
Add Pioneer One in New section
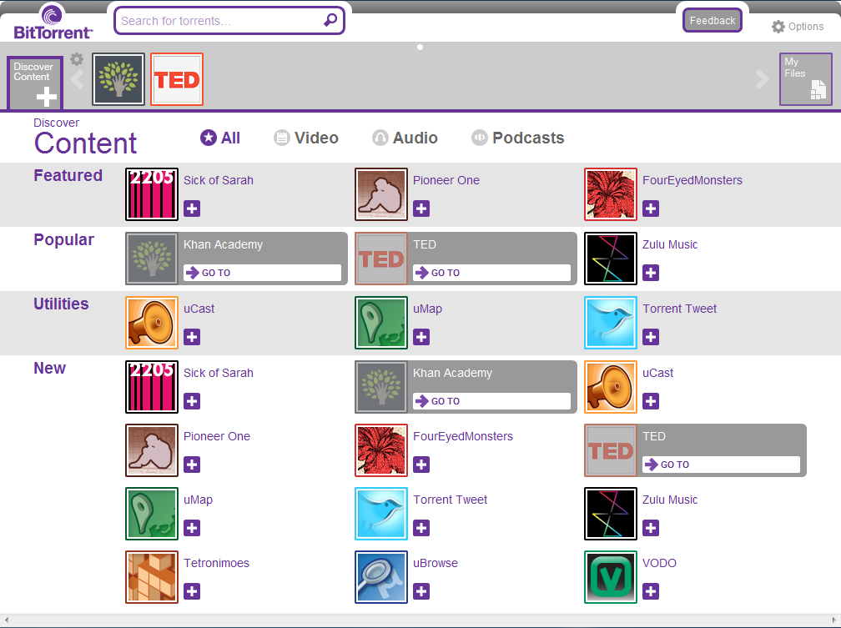[x=192, y=465]
